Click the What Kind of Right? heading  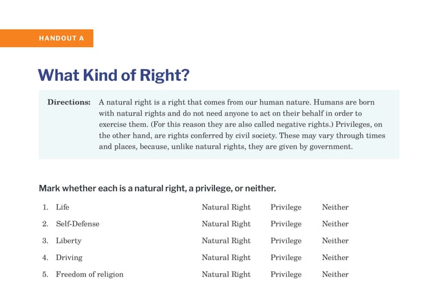pyautogui.click(x=113, y=75)
